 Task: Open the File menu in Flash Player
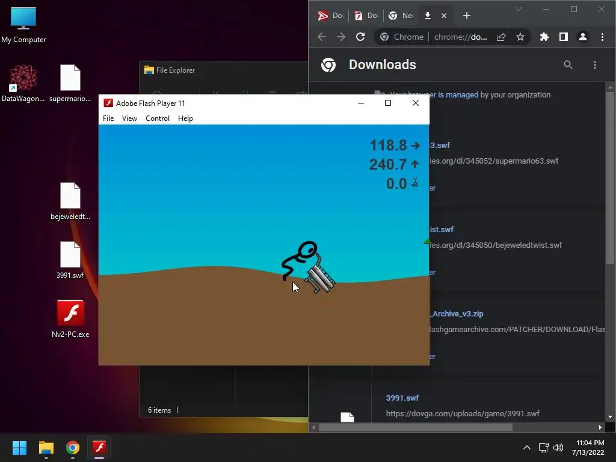coord(108,119)
